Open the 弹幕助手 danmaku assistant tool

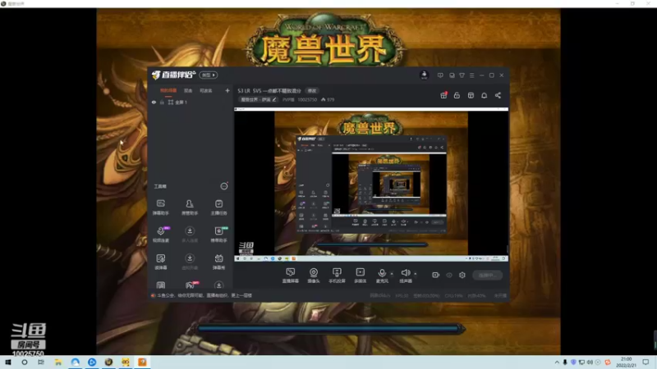pos(160,207)
